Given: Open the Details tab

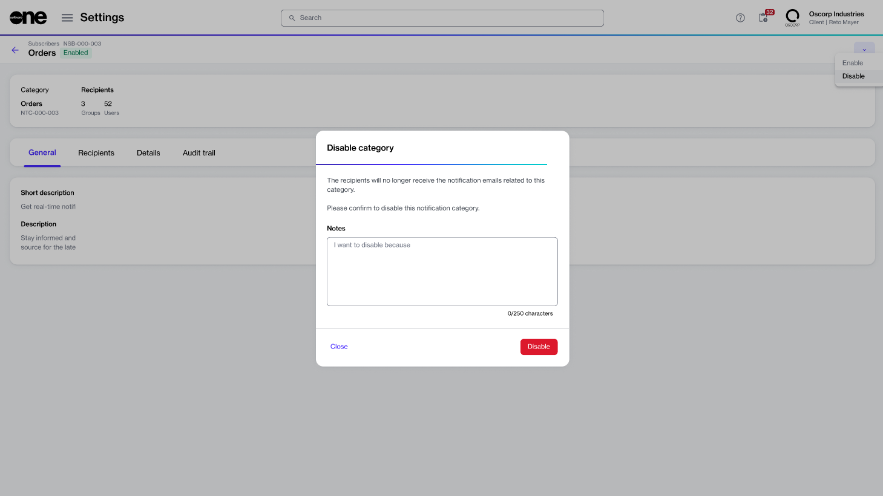Looking at the screenshot, I should pyautogui.click(x=148, y=153).
